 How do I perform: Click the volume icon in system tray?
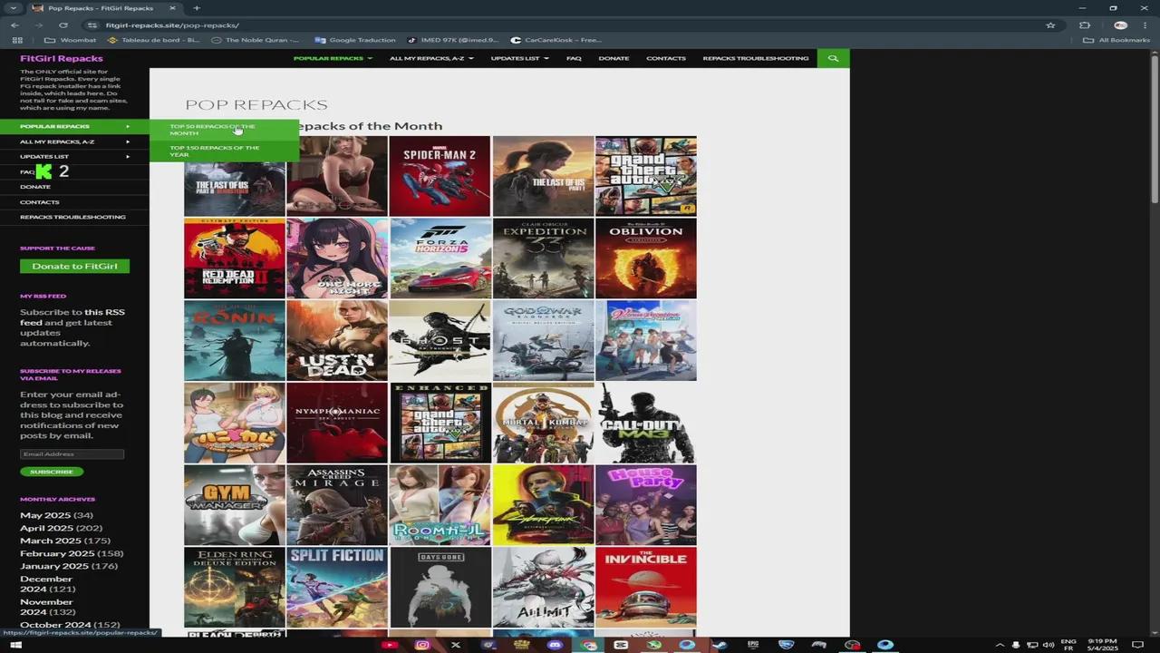(x=1049, y=645)
